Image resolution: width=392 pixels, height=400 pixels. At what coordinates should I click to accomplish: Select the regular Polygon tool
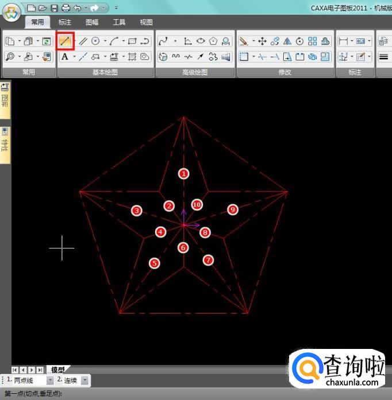click(213, 41)
